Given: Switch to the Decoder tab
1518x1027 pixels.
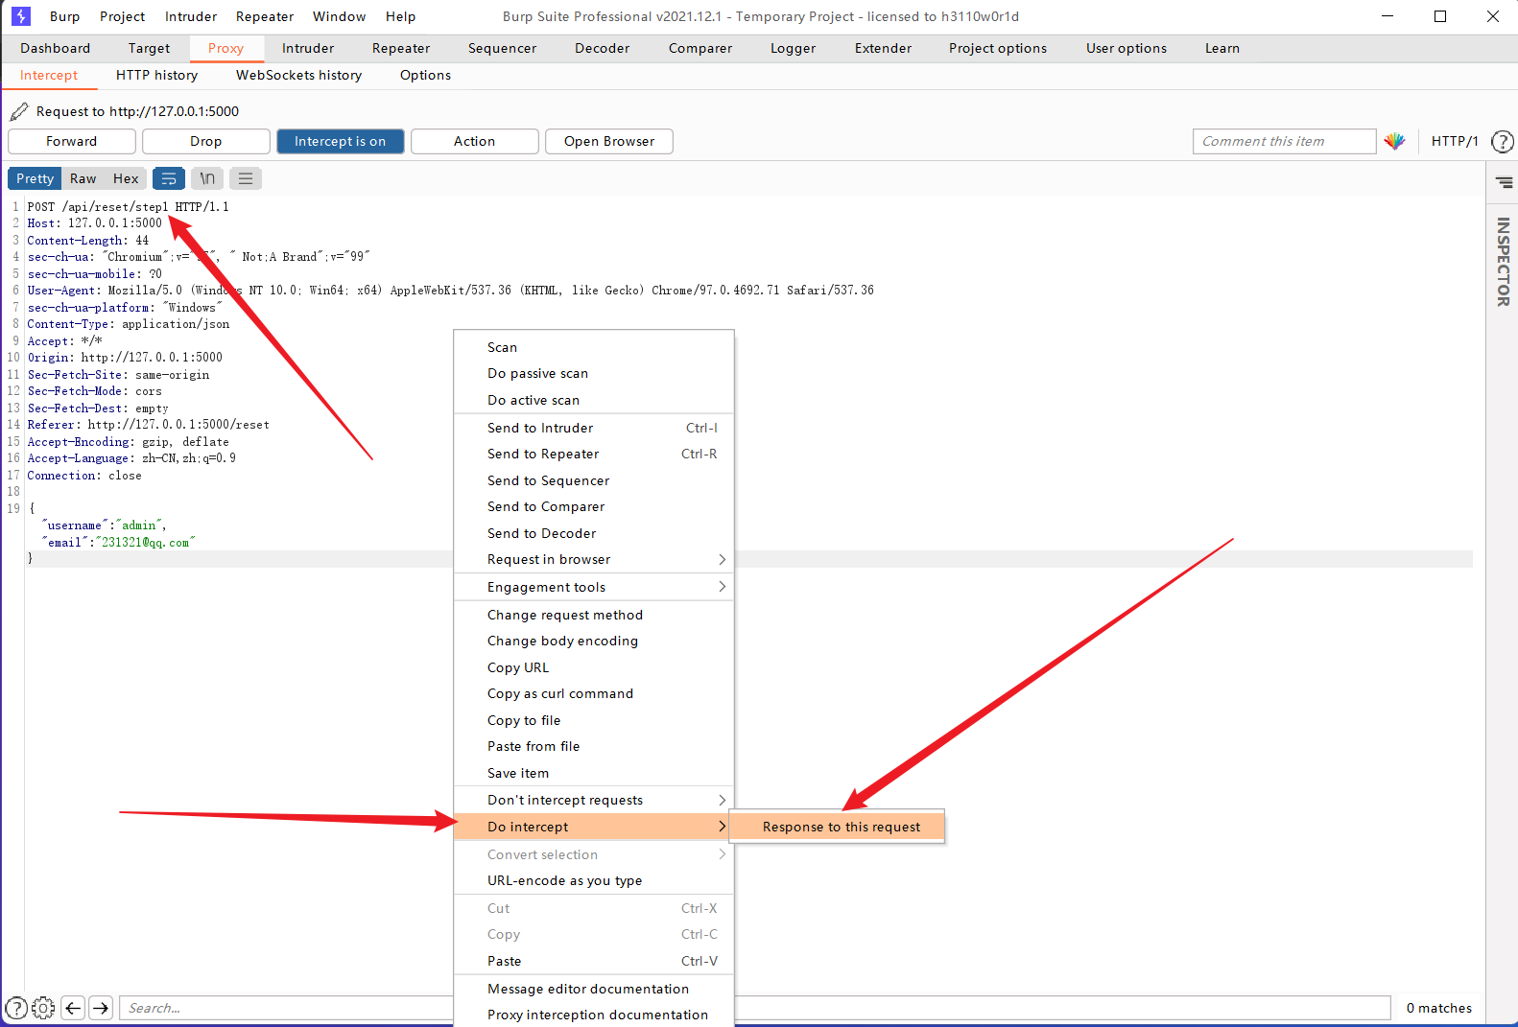Looking at the screenshot, I should click(603, 48).
